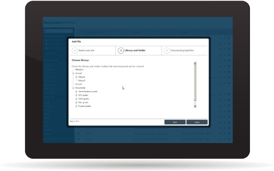274x171 pixels.
Task: Expand the SPO-guides folder node
Action: pyautogui.click(x=76, y=95)
